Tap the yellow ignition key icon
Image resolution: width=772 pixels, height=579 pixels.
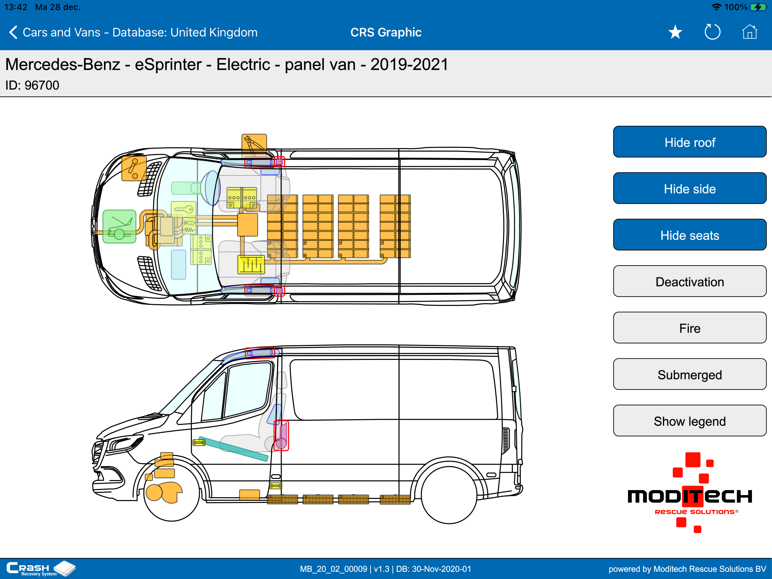(x=184, y=209)
